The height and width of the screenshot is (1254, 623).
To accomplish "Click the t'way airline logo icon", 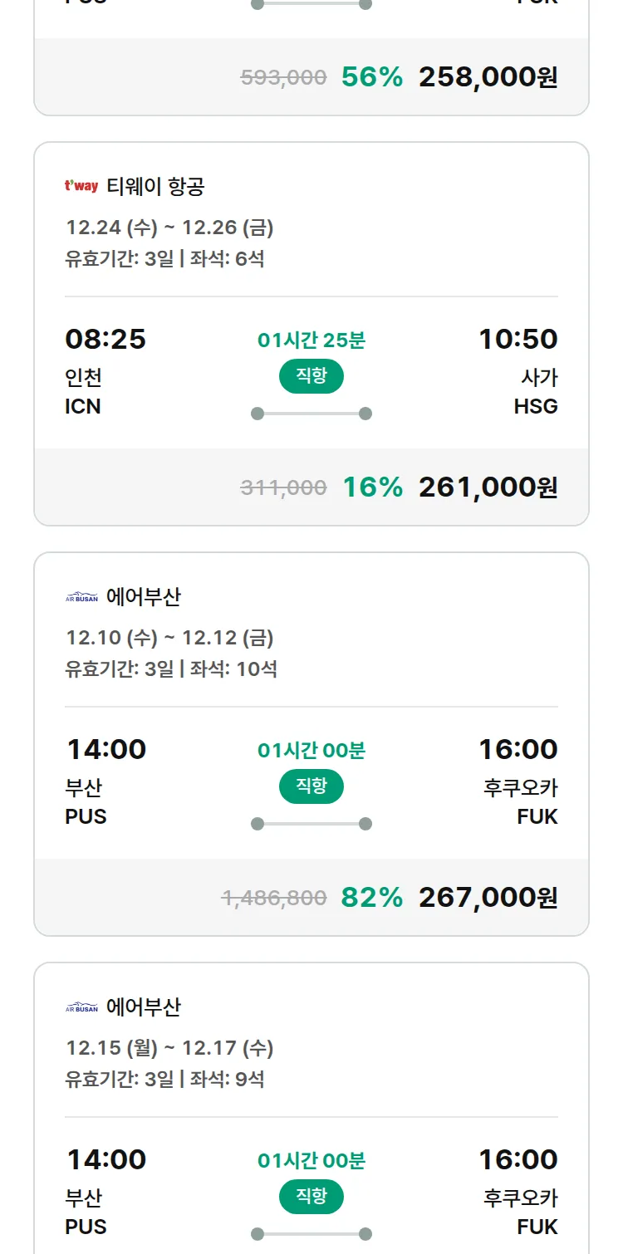I will (x=81, y=186).
